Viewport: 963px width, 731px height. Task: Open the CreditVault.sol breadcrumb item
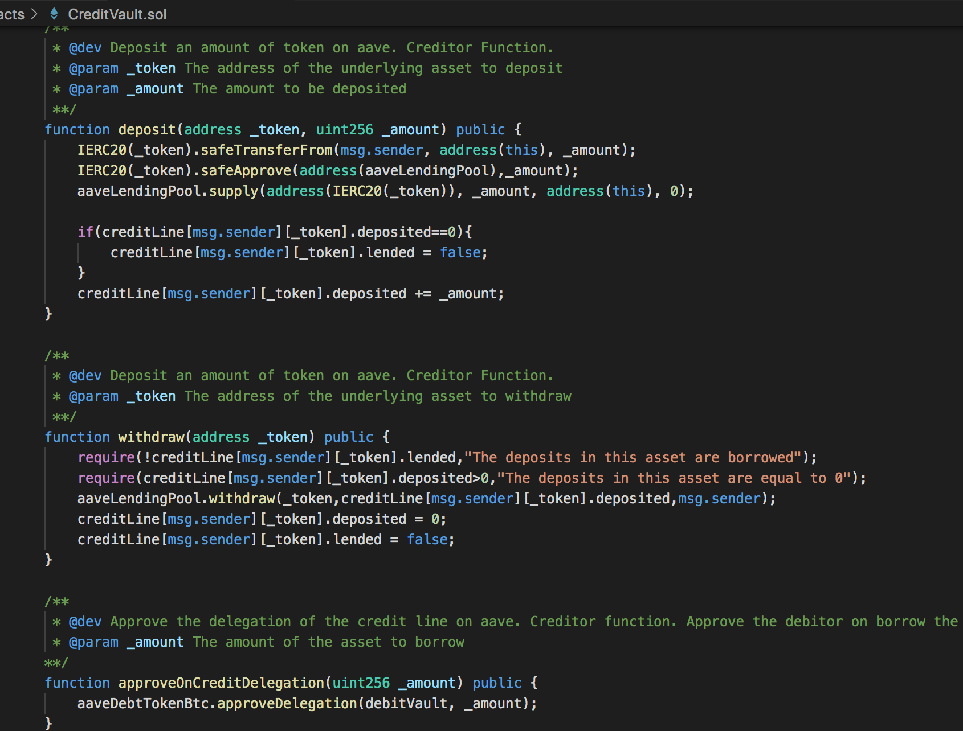click(117, 14)
